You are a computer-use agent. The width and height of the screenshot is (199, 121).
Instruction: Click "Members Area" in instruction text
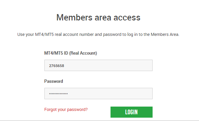coord(165,35)
